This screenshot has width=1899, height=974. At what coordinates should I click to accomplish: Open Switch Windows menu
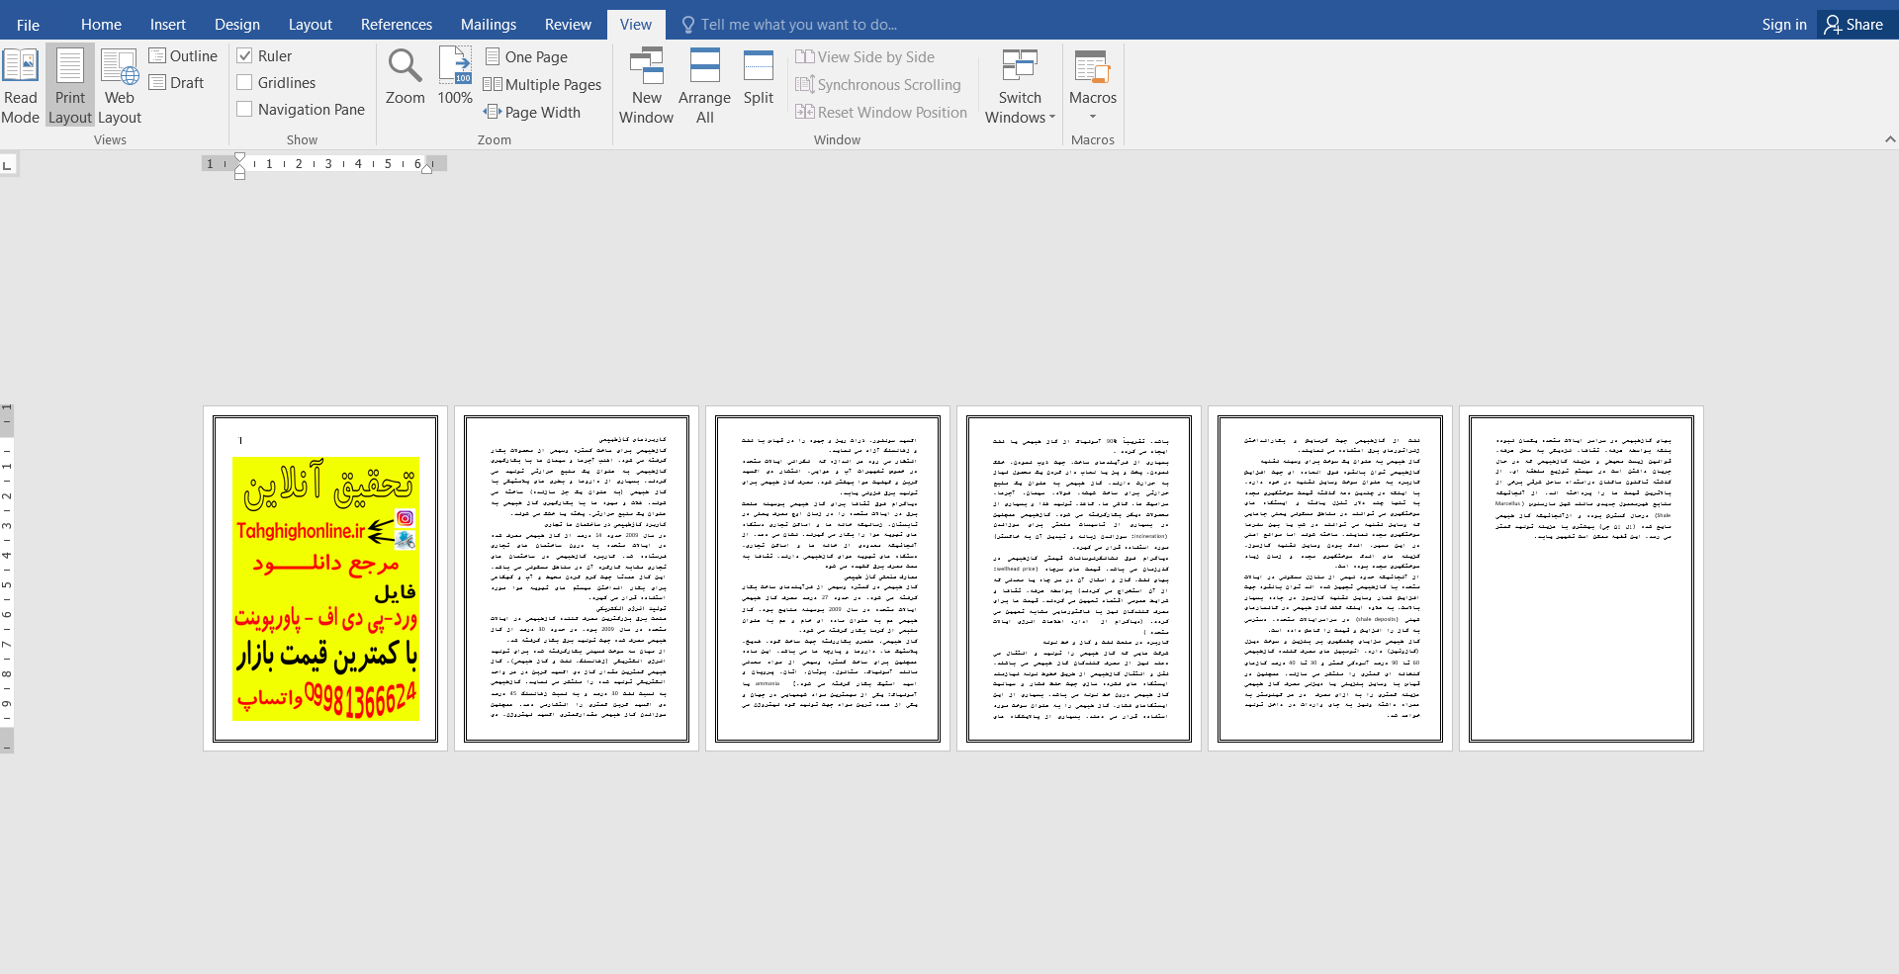click(1020, 85)
